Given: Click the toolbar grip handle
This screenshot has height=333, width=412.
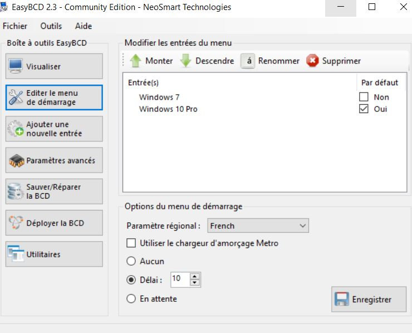Looking at the screenshot, I should [123, 61].
